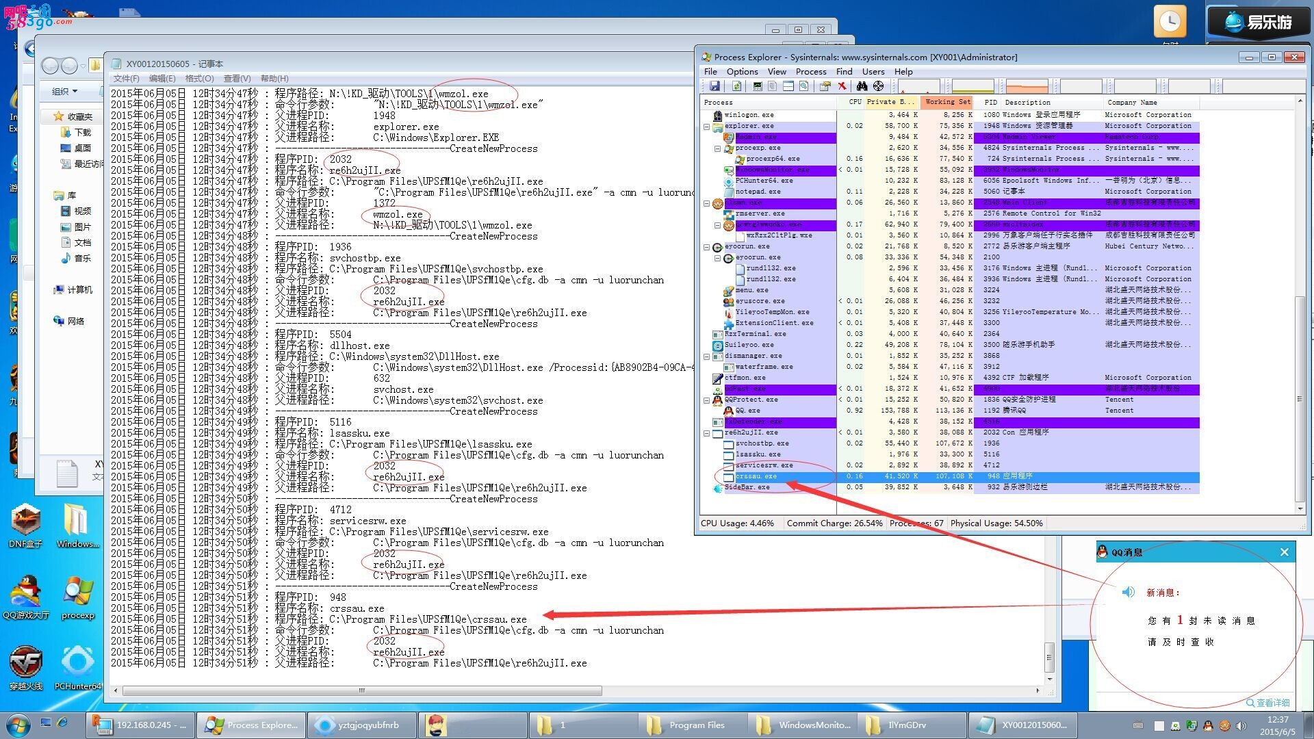Select the QQ.exe process row

coord(950,411)
